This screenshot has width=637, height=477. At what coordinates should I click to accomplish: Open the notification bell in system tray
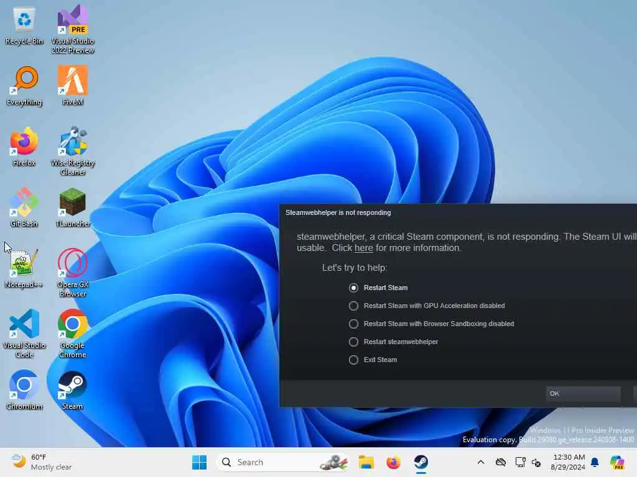(x=595, y=462)
